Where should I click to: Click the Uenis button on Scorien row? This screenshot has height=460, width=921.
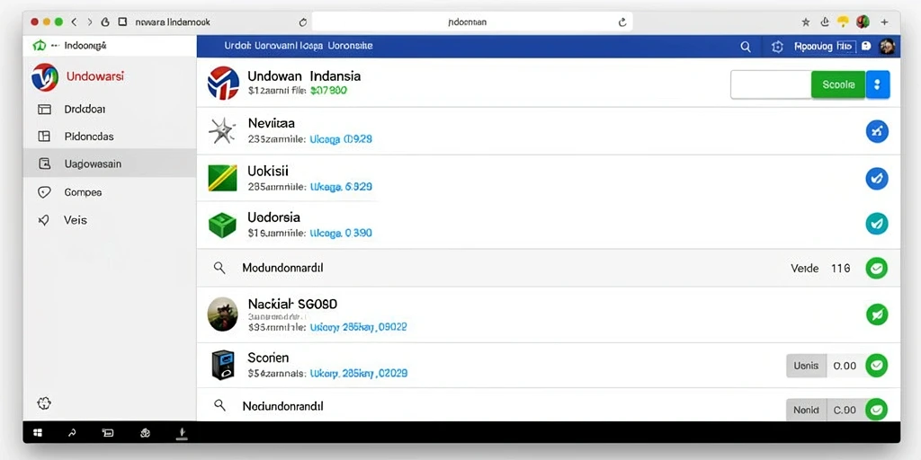(x=806, y=366)
